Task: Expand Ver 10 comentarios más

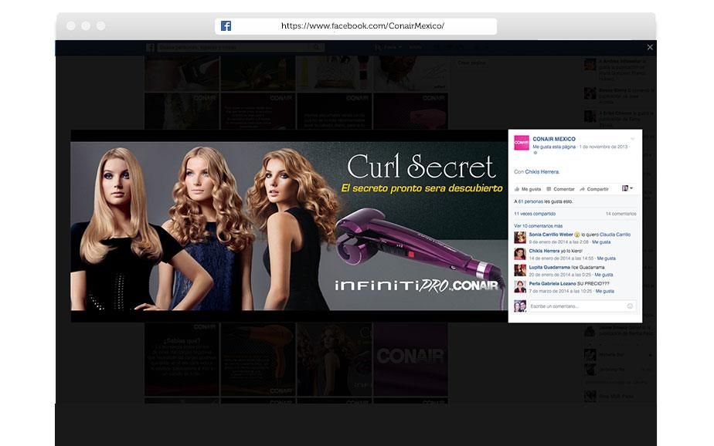Action: click(539, 226)
